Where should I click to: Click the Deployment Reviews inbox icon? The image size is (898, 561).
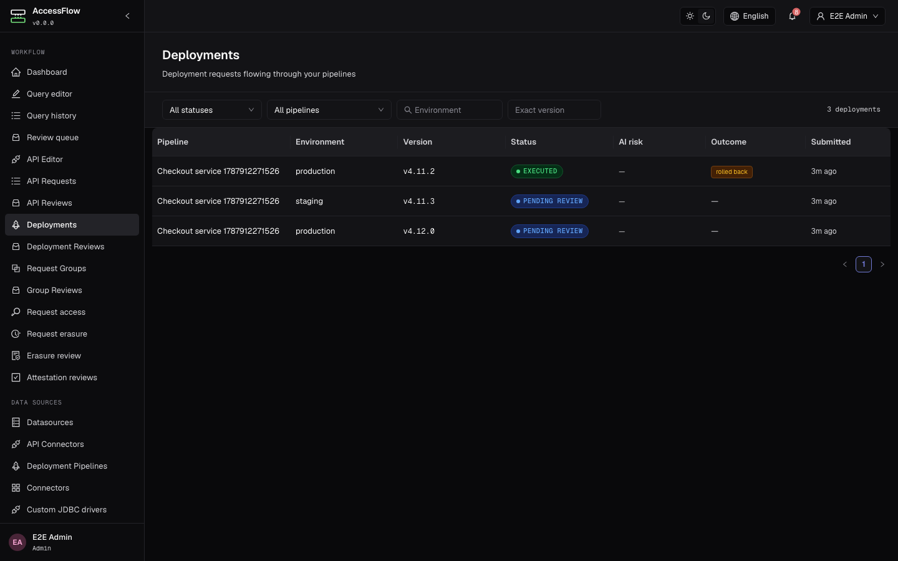16,247
